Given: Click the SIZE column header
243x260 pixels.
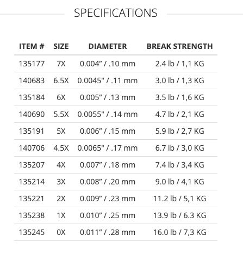Looking at the screenshot, I should [61, 46].
